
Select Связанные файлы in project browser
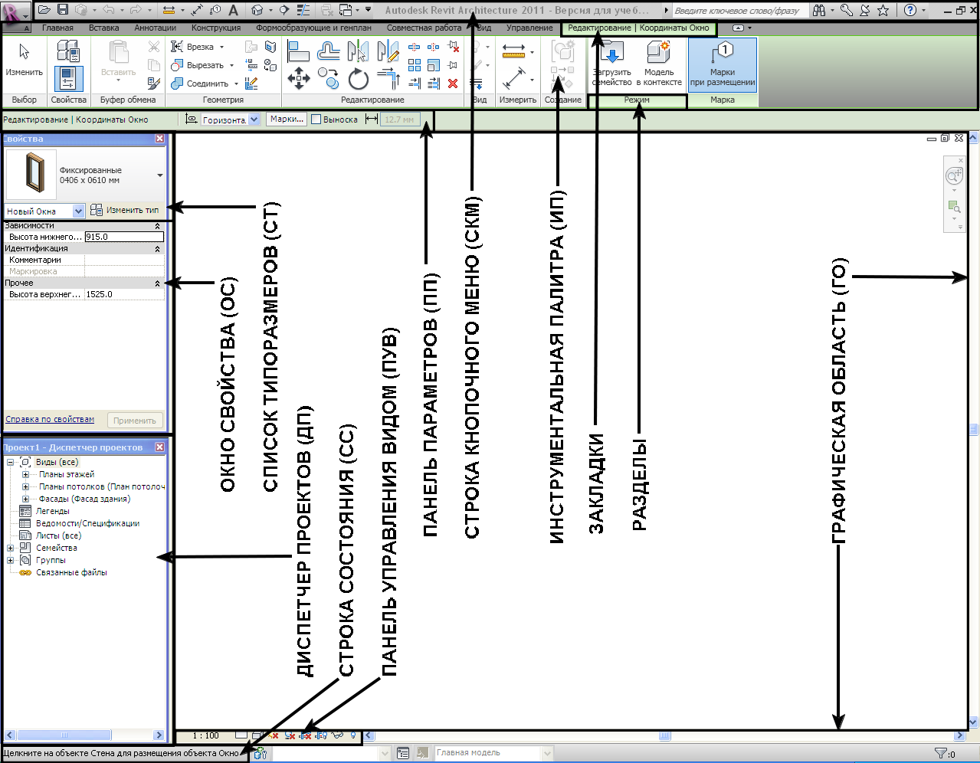(71, 572)
